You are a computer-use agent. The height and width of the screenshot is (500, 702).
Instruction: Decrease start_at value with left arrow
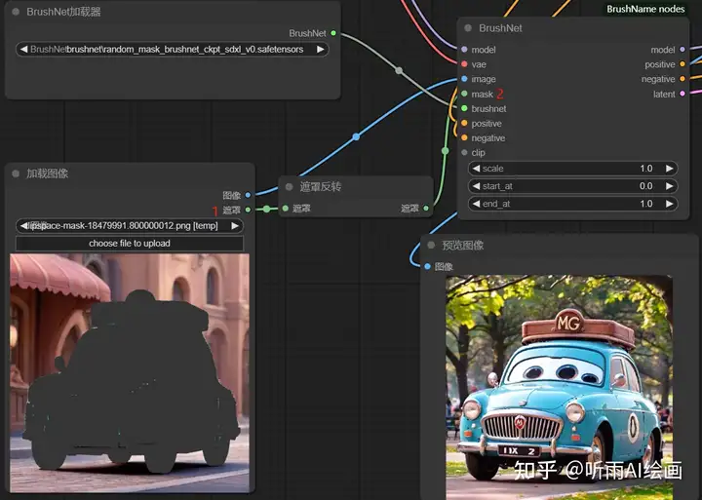coord(477,186)
